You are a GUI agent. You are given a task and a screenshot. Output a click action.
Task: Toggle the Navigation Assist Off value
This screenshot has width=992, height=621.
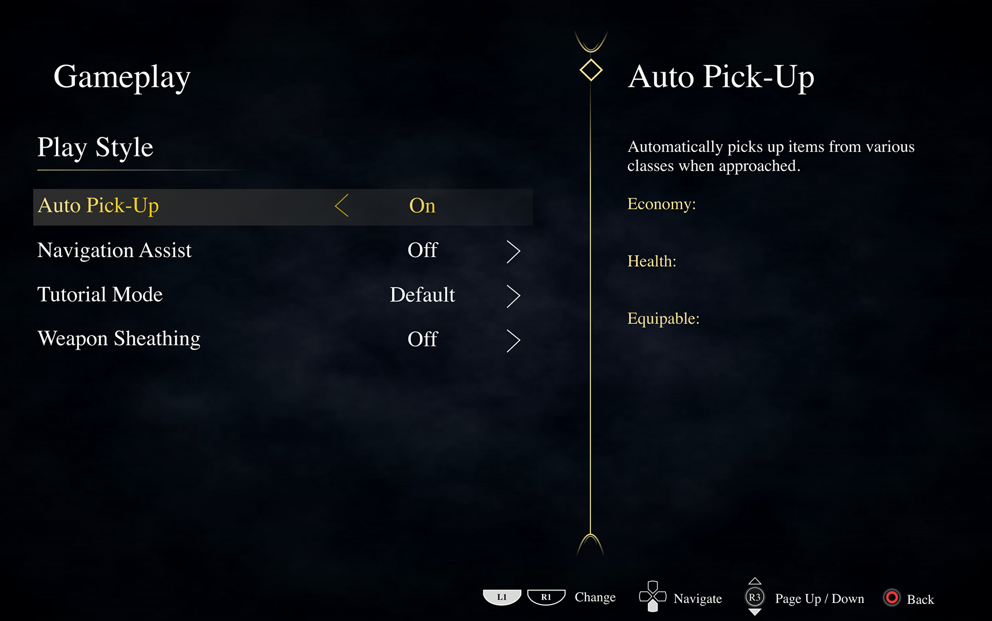(x=422, y=250)
